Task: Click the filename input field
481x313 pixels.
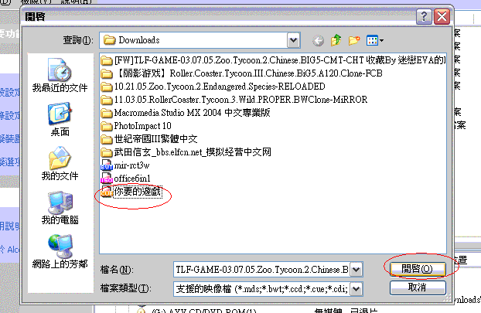Action: [262, 270]
